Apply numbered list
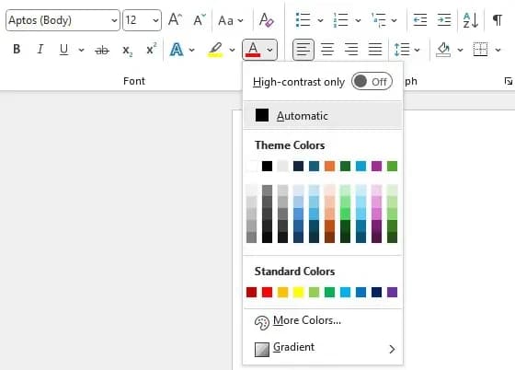This screenshot has height=370, width=515. point(340,20)
